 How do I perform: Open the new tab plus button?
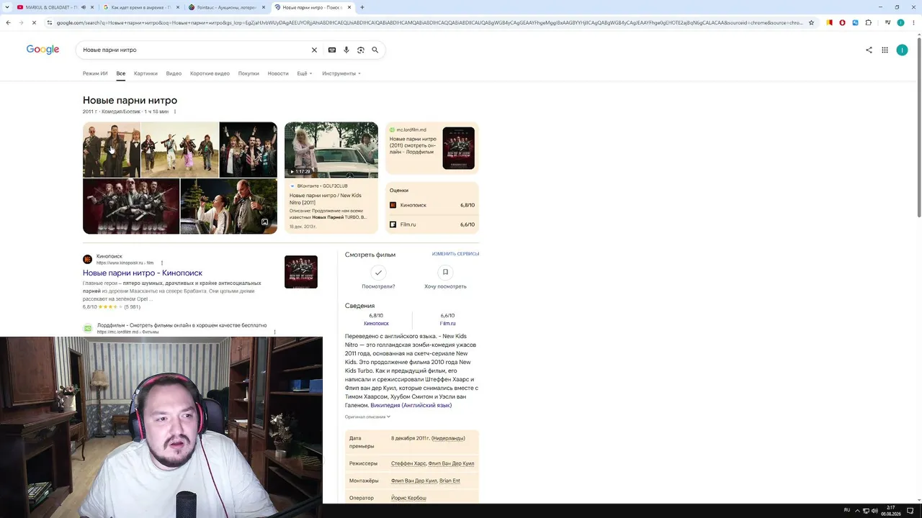coord(362,7)
